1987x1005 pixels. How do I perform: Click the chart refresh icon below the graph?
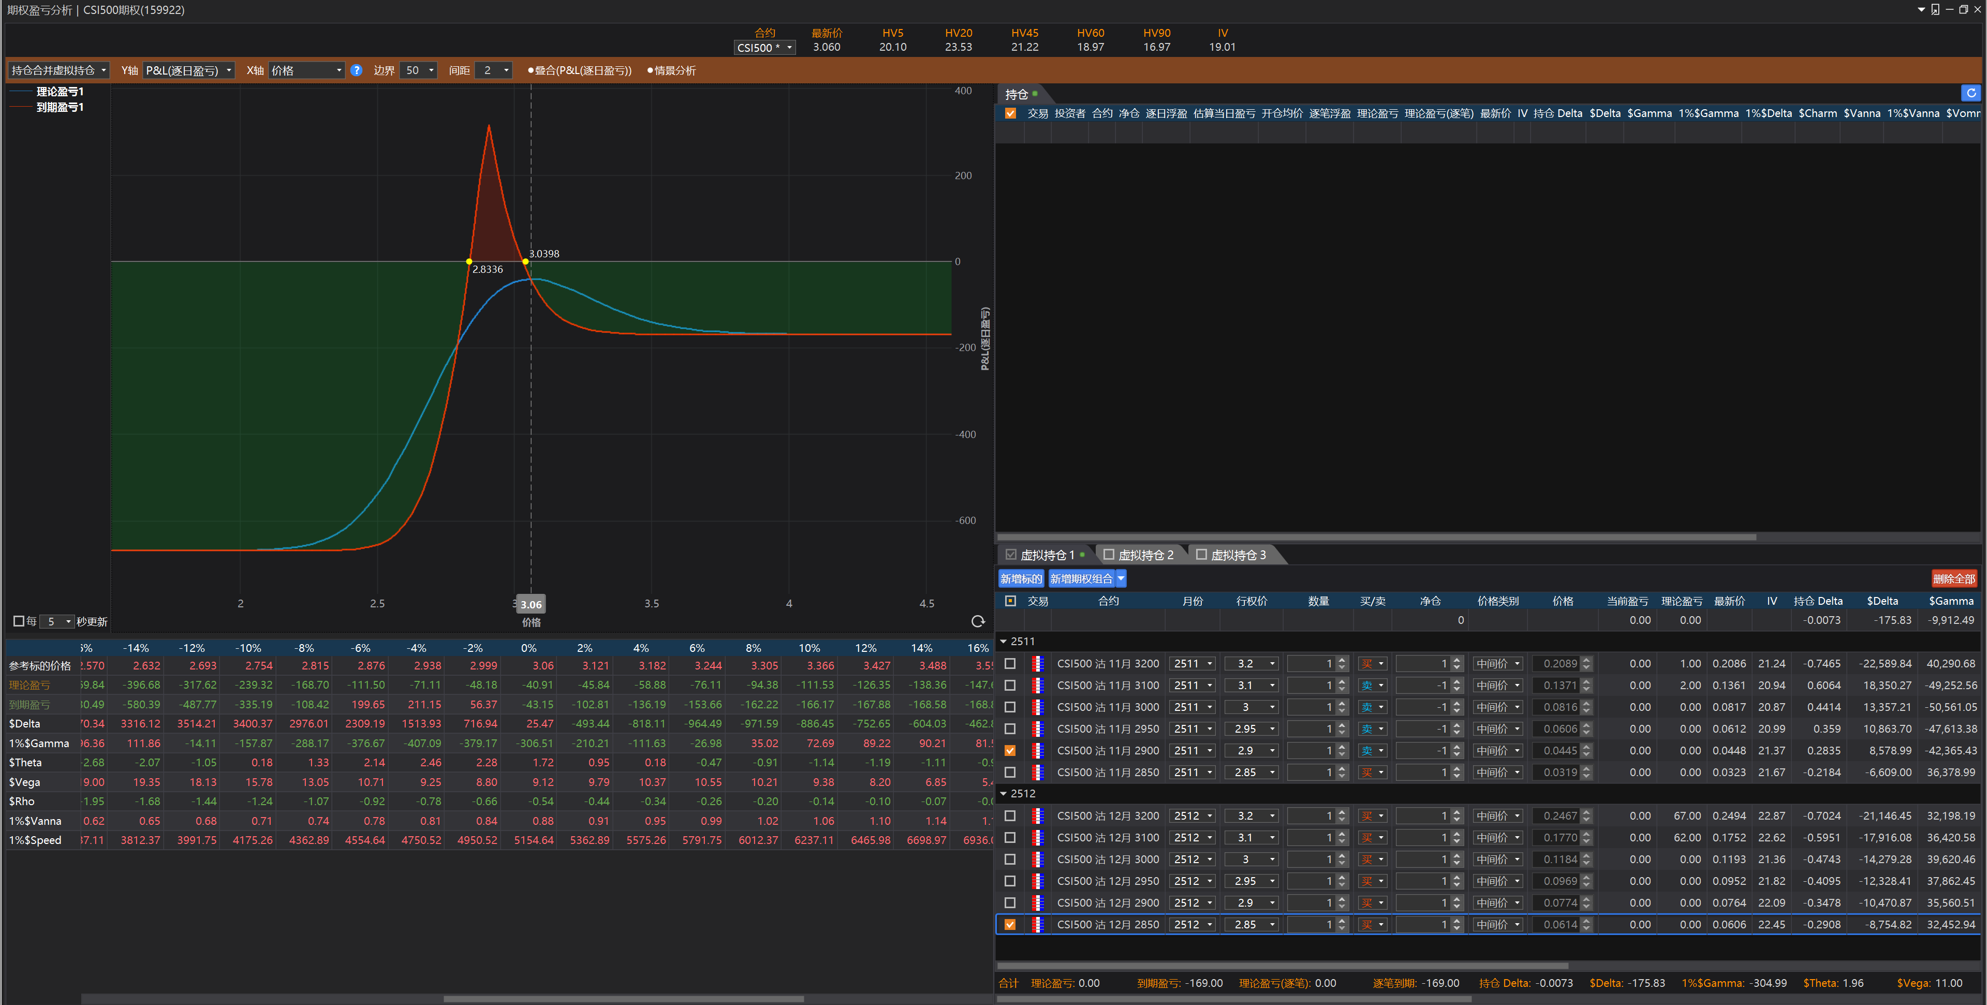pyautogui.click(x=977, y=621)
